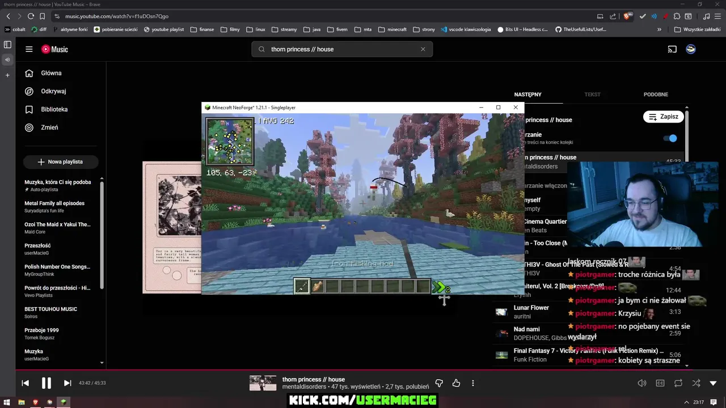
Task: Open the cobalt bookmark
Action: tap(15, 29)
